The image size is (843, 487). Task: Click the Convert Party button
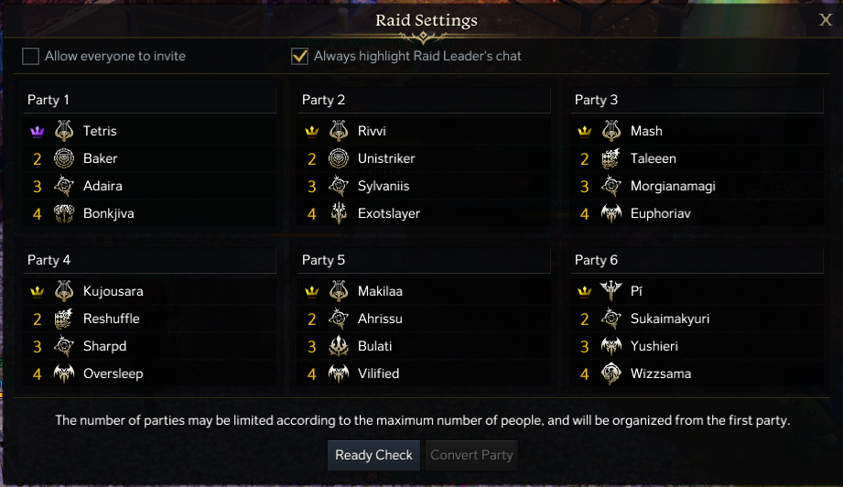(471, 455)
